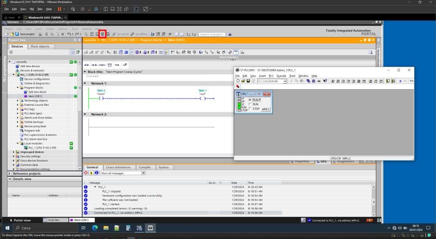Open the PLC menu in PLCSIM
Viewport: 436px width, 239px height.
271,76
